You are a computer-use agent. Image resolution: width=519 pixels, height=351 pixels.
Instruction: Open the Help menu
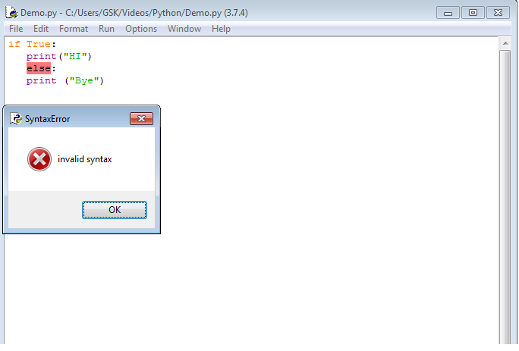coord(221,29)
